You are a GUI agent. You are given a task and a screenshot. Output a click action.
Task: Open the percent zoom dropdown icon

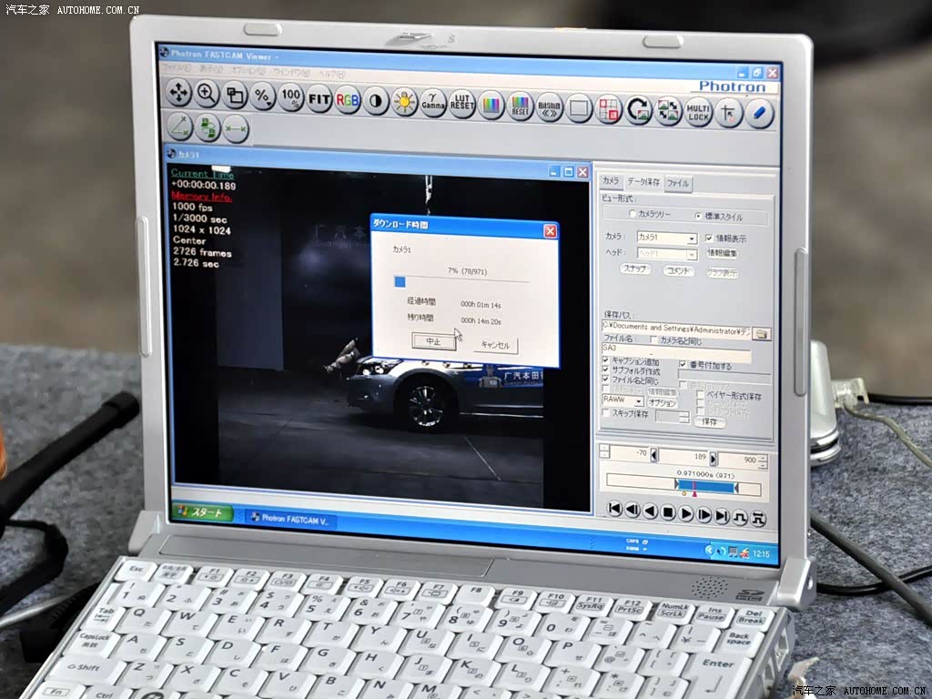pos(262,96)
